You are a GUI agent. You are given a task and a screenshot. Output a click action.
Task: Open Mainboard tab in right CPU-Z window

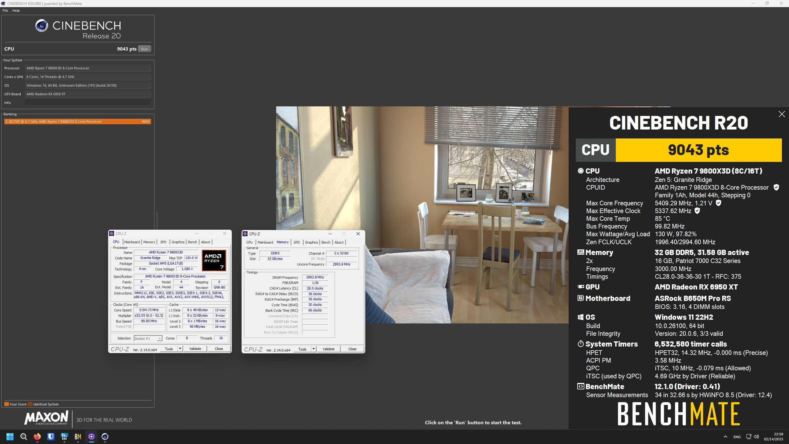pyautogui.click(x=265, y=242)
